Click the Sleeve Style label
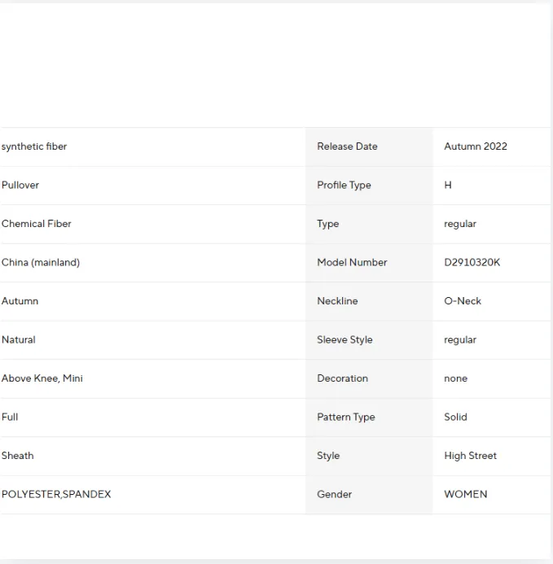The width and height of the screenshot is (553, 564). tap(345, 340)
